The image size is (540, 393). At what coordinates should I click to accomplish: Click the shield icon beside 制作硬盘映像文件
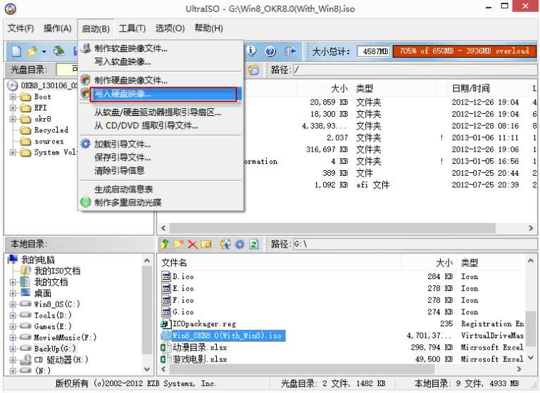(85, 80)
